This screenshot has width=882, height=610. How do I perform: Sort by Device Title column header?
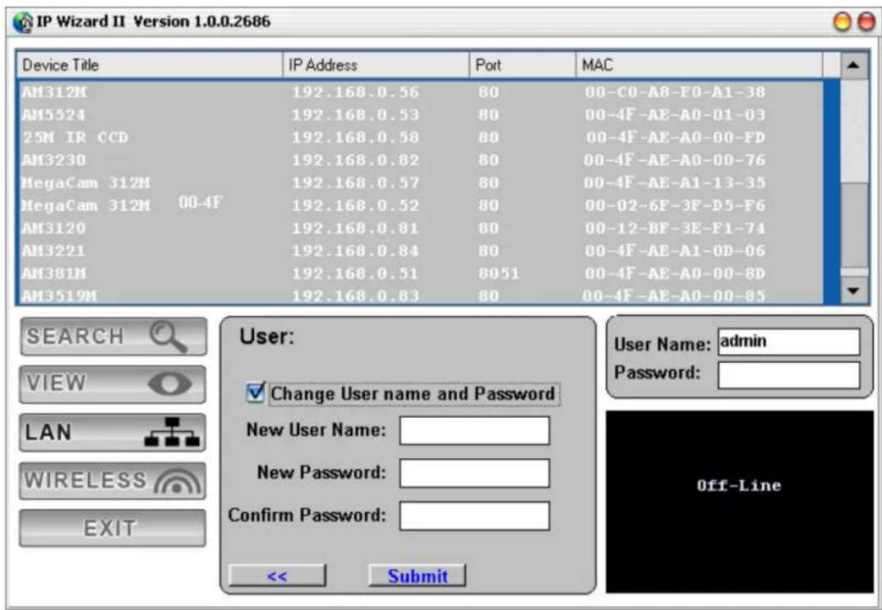(x=150, y=65)
